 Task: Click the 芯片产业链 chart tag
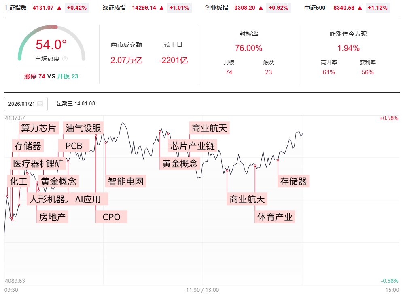[x=193, y=145]
